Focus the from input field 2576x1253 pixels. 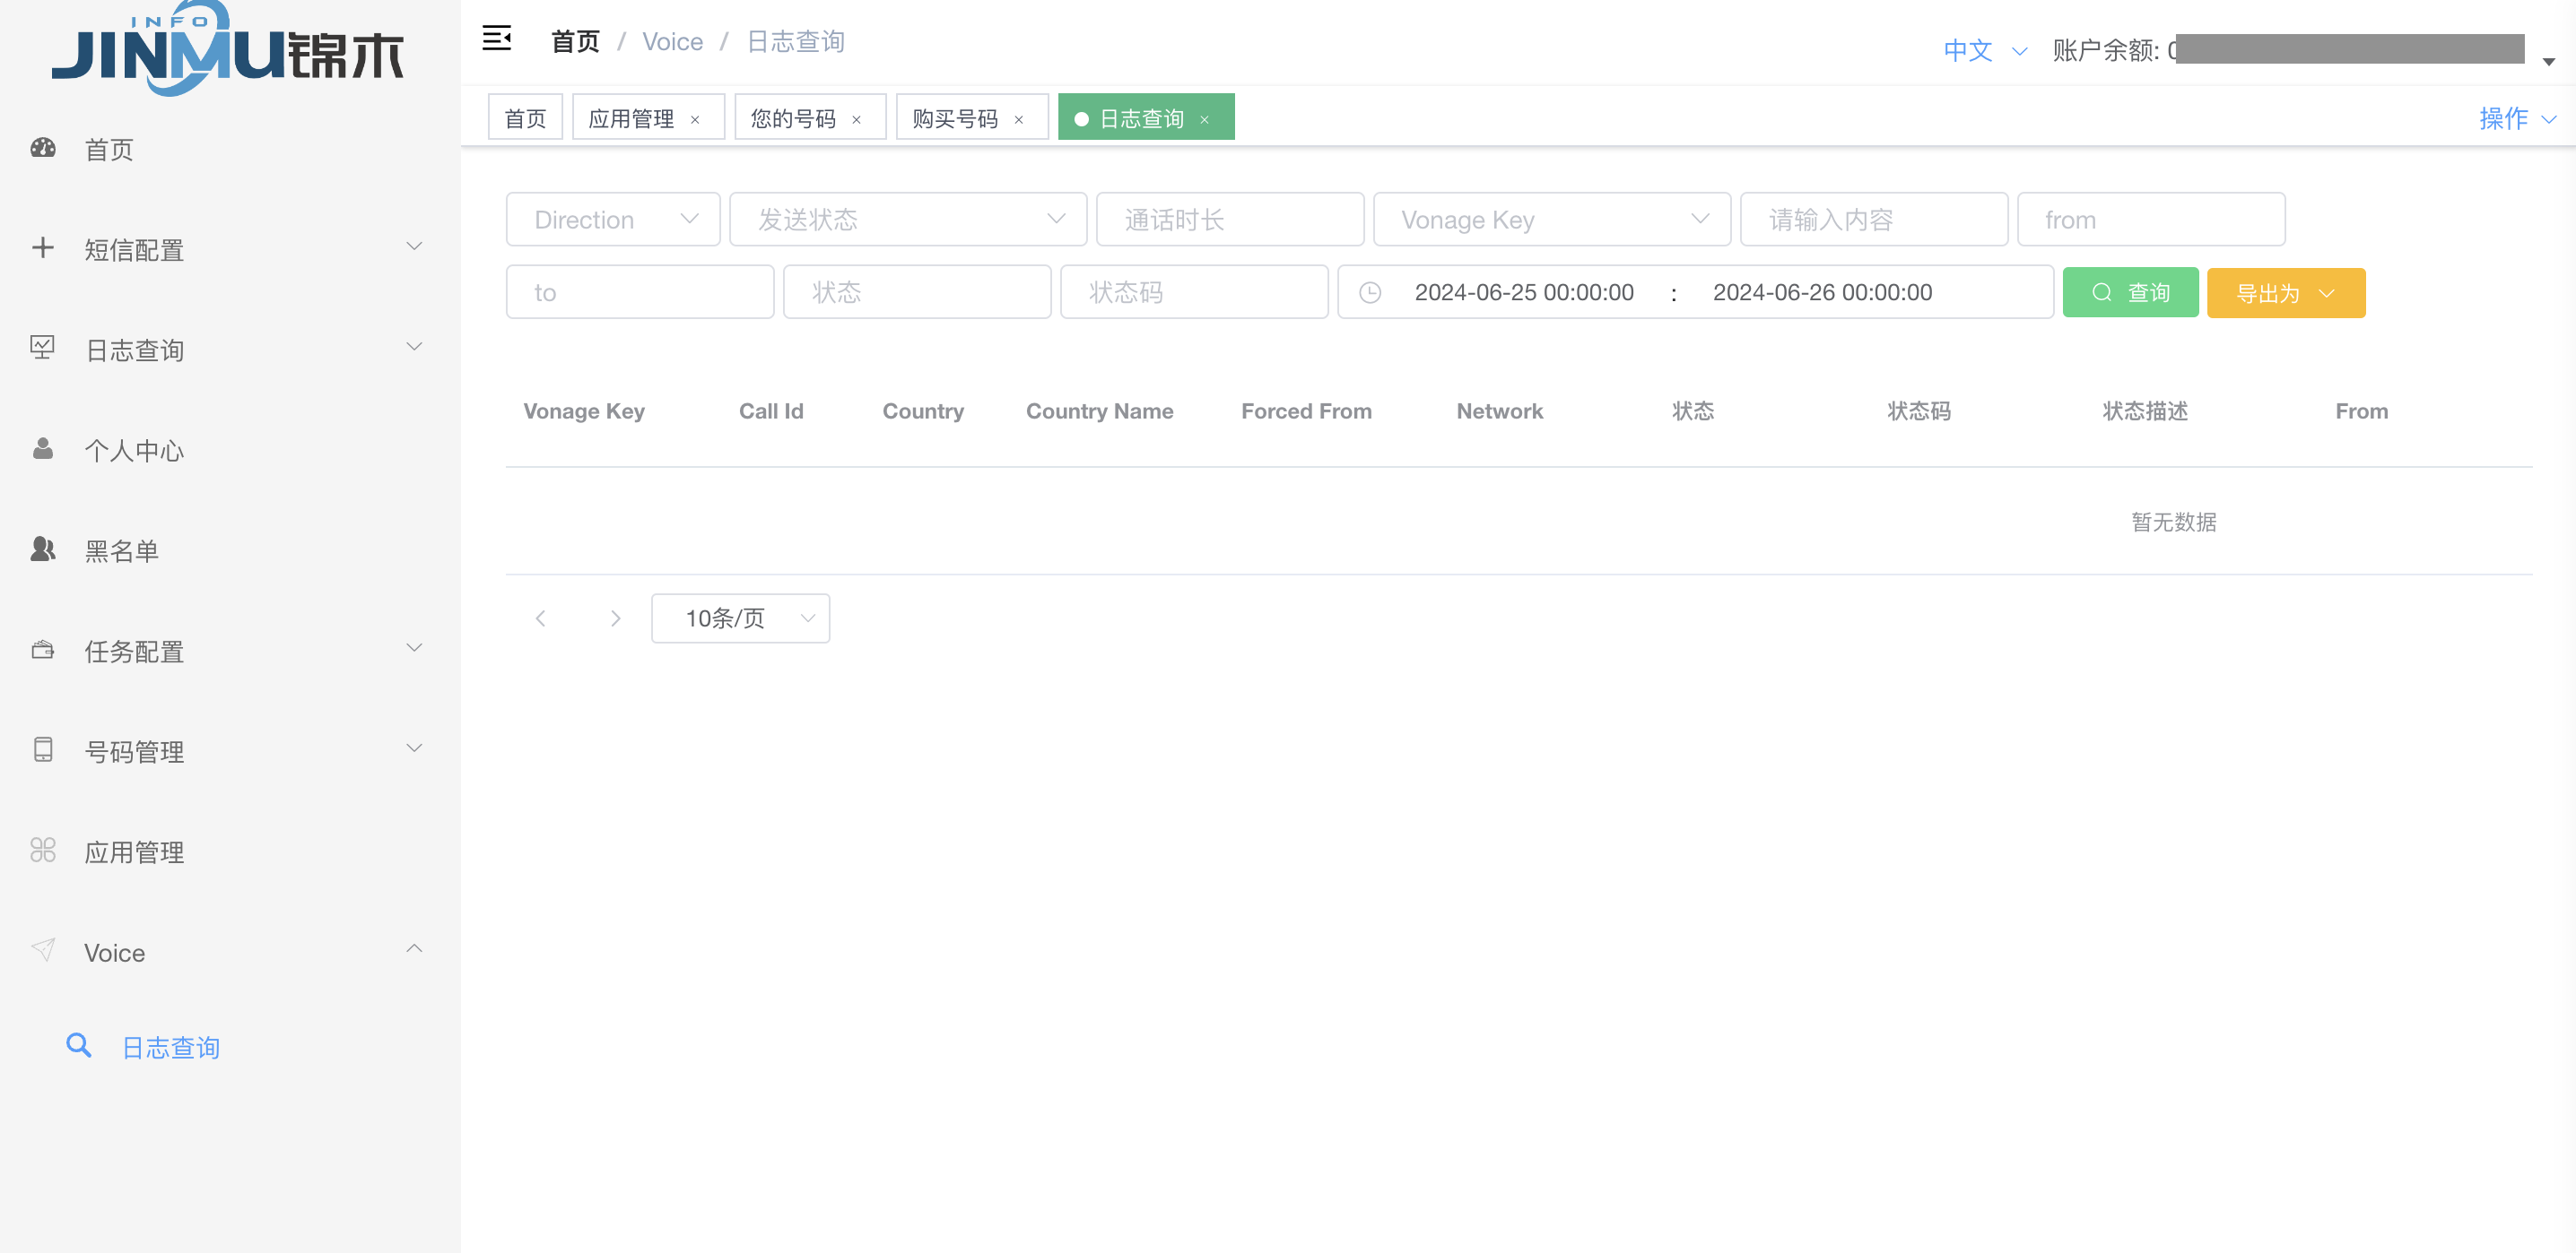(2151, 220)
